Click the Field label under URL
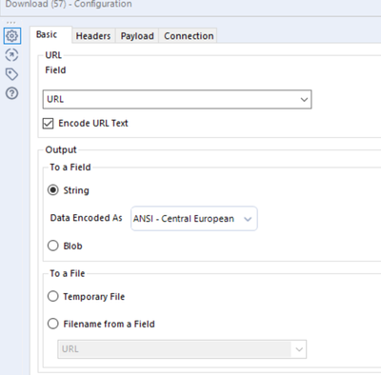381x375 pixels. 55,70
